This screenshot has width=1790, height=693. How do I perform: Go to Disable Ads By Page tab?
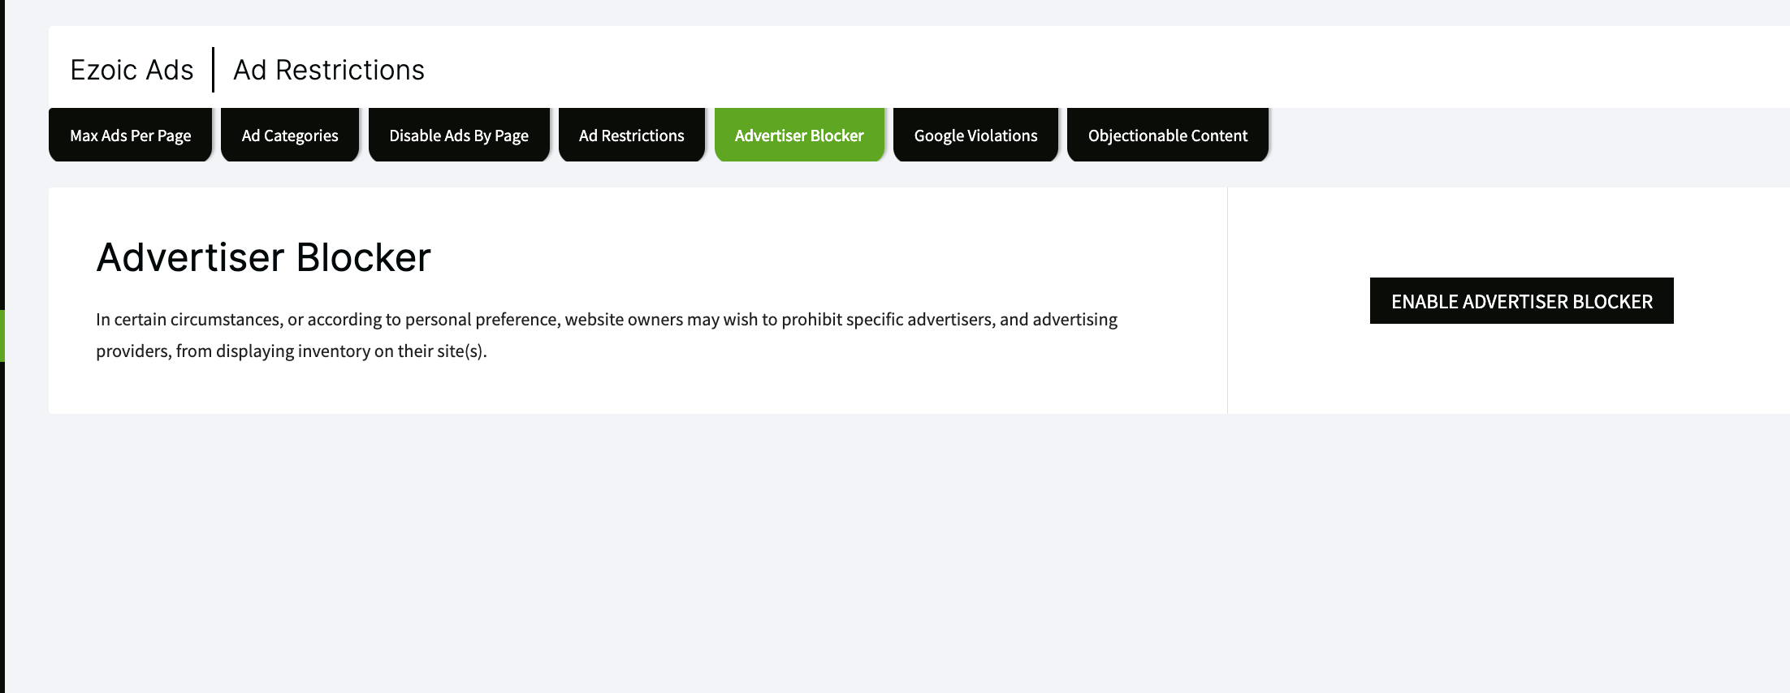click(x=459, y=135)
